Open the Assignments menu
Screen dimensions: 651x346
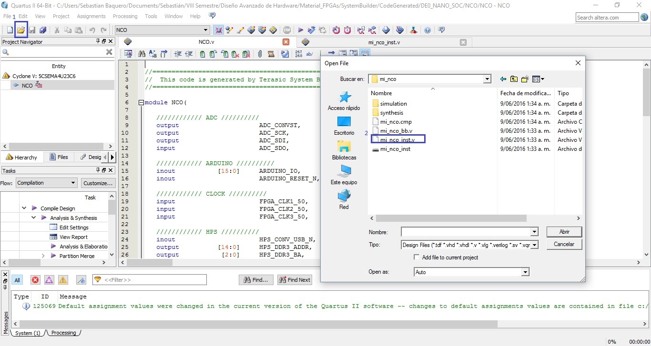click(x=91, y=16)
